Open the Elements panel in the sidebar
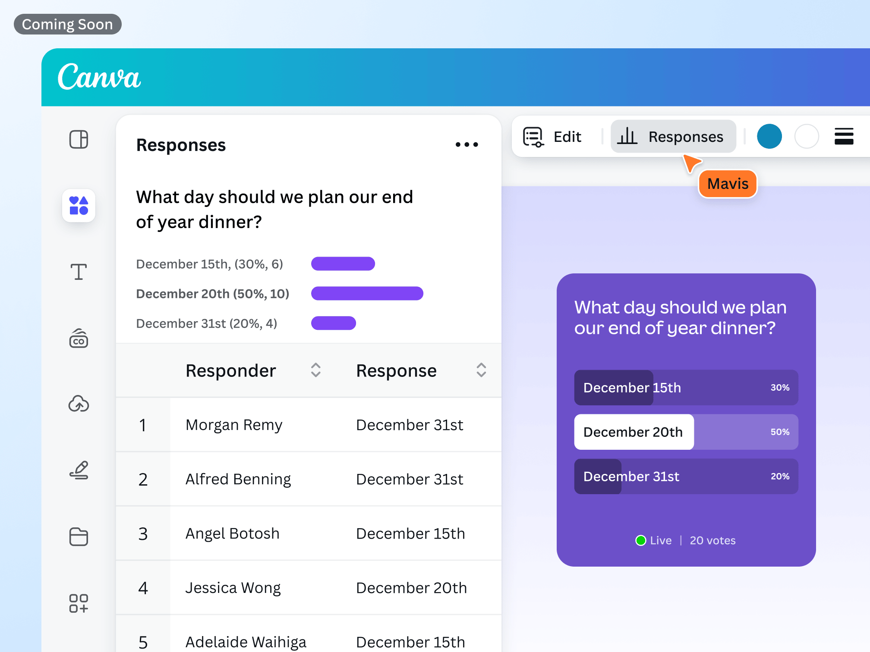870x652 pixels. click(x=79, y=206)
